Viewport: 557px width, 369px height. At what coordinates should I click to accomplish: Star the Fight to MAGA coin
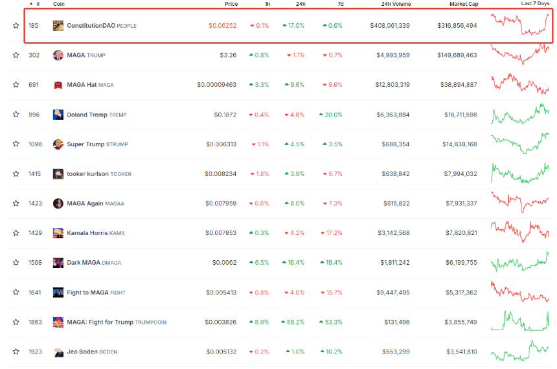(x=16, y=292)
